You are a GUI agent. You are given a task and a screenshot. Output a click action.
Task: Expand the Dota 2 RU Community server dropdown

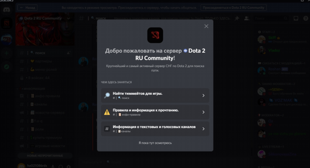tap(68, 18)
